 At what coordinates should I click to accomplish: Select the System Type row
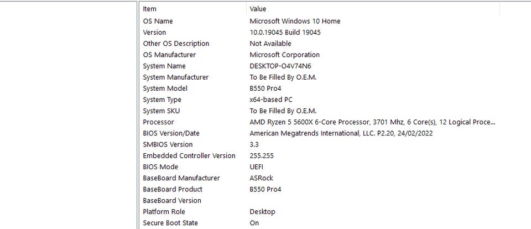click(x=162, y=100)
